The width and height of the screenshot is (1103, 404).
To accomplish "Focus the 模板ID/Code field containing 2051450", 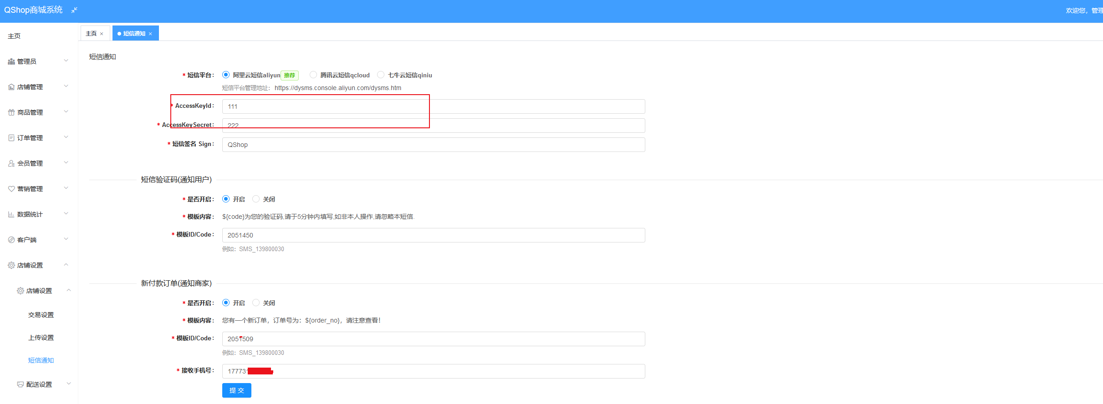I will [434, 235].
